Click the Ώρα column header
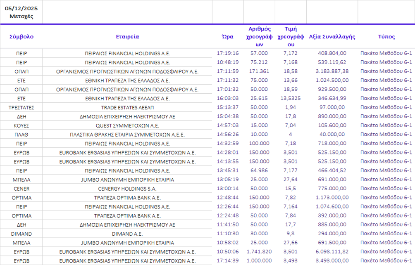415x265 pixels. tap(228, 36)
